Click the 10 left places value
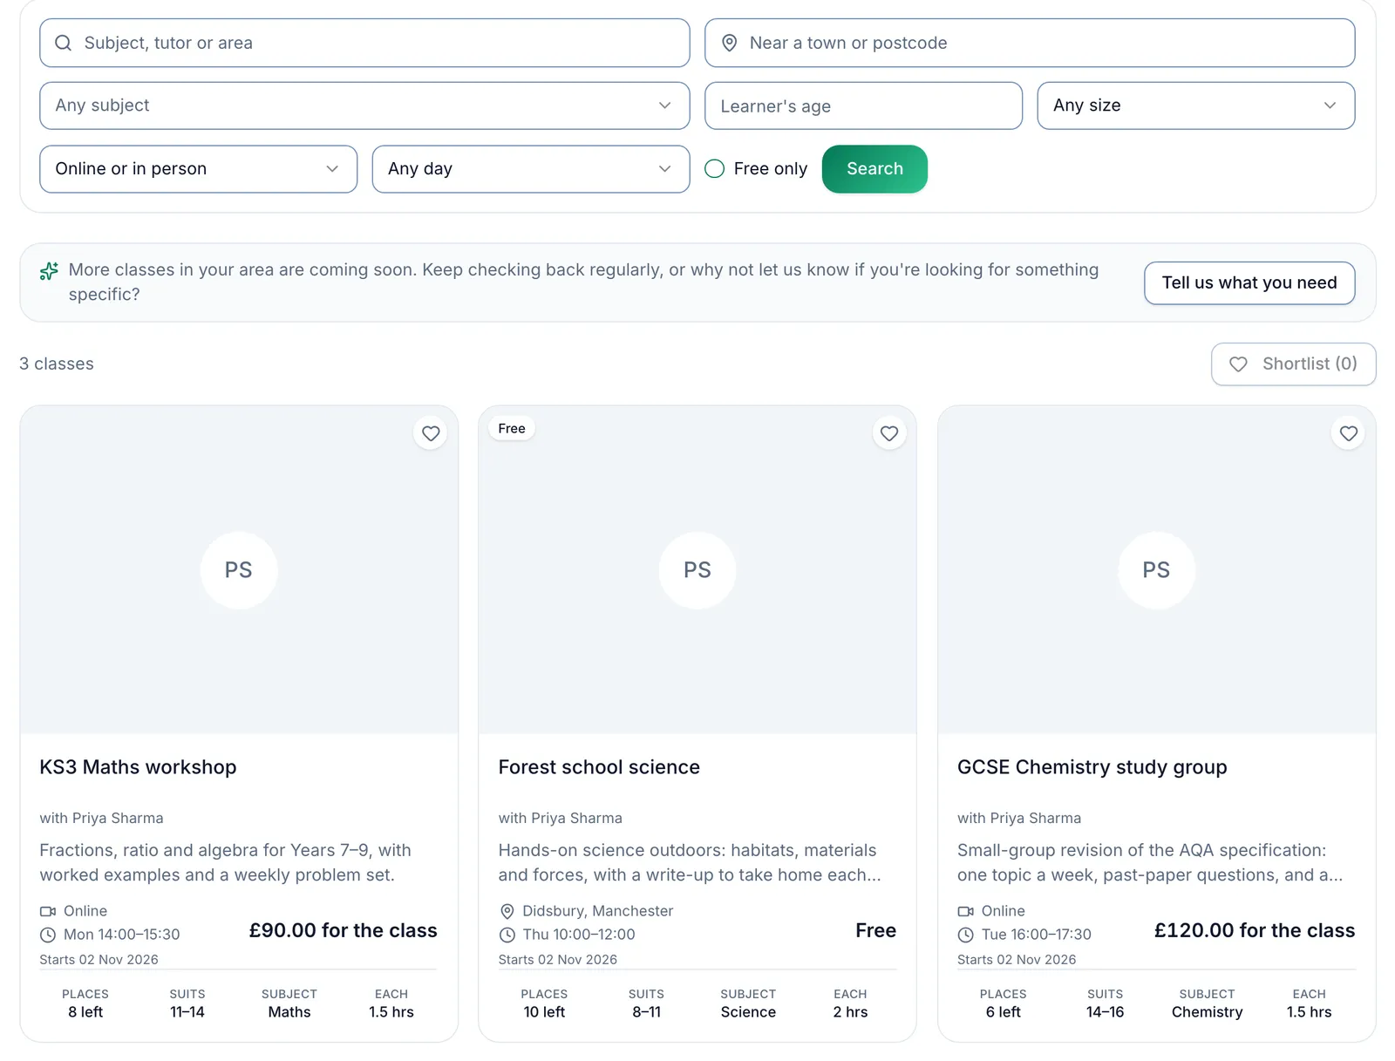 [x=544, y=1012]
